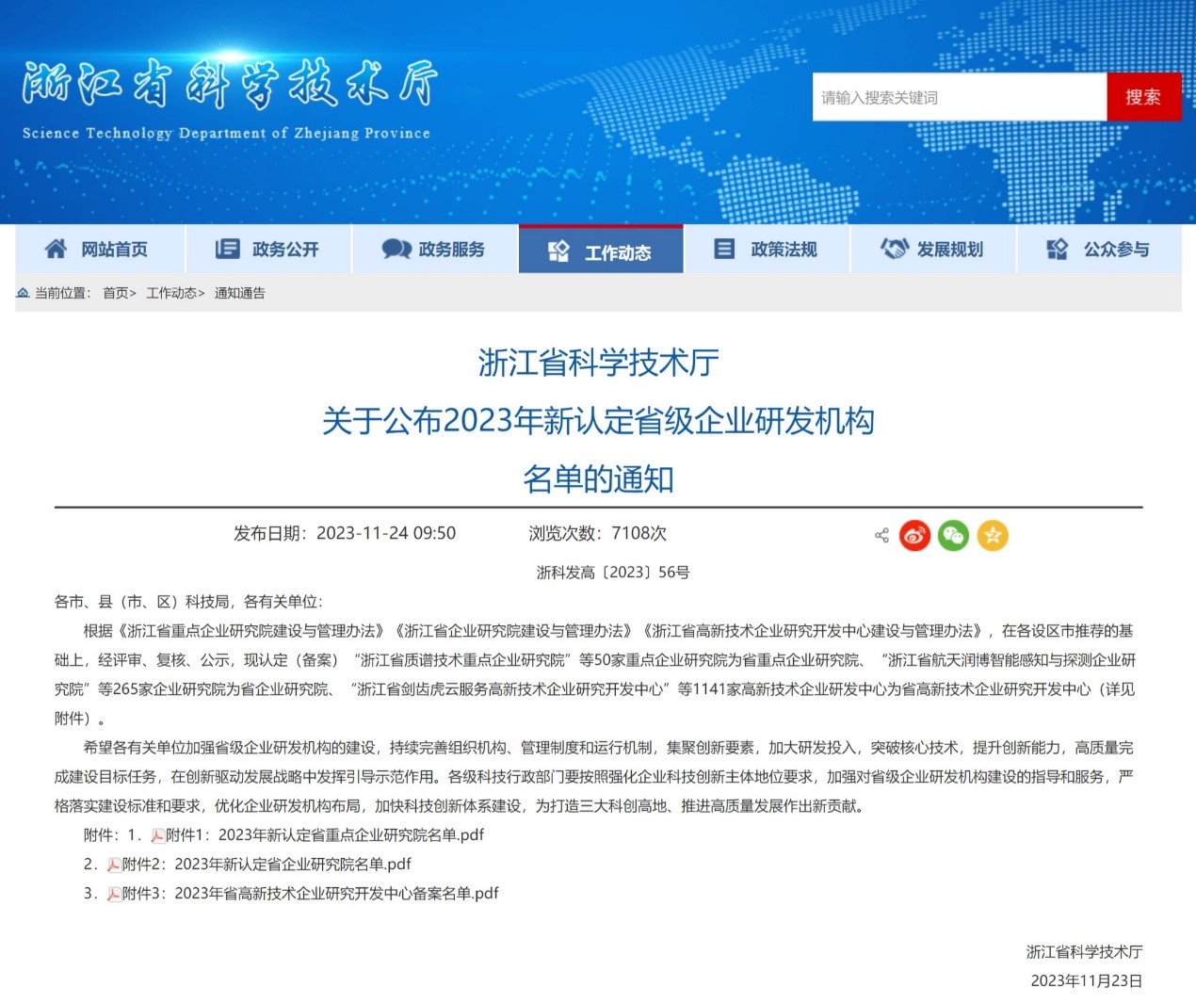The height and width of the screenshot is (1003, 1196).
Task: Click the chat bubble icon beside 政务服务
Action: coord(396,249)
